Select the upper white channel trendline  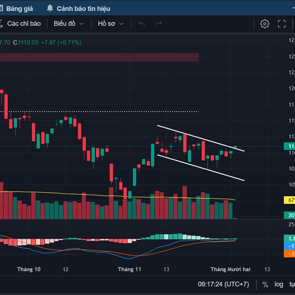(201, 138)
